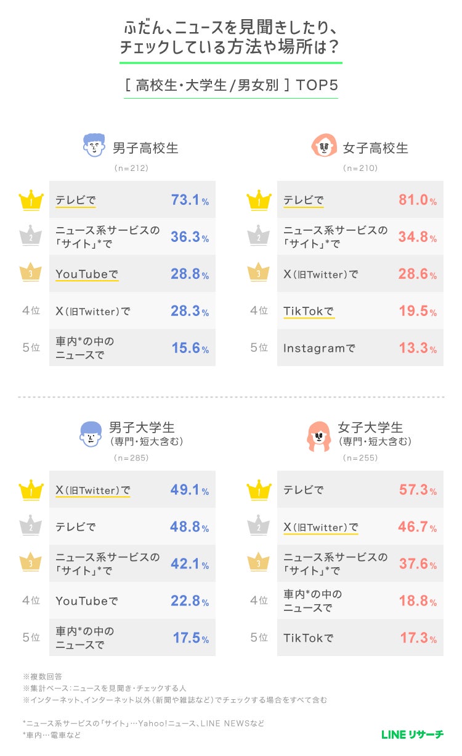The width and height of the screenshot is (462, 756).
Task: Click the silver crown beside 女子大学生 X(旧Twitter)で
Action: (x=259, y=527)
